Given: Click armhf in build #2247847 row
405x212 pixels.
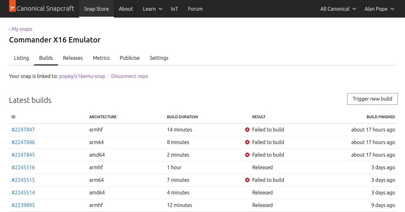Looking at the screenshot, I should click(x=96, y=130).
